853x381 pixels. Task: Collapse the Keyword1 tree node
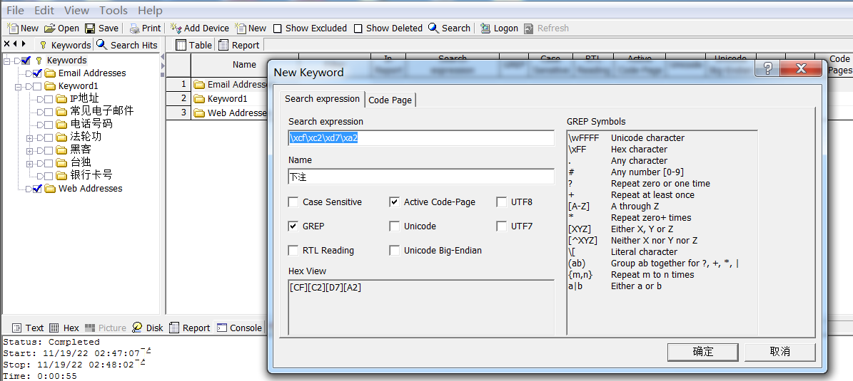[18, 86]
